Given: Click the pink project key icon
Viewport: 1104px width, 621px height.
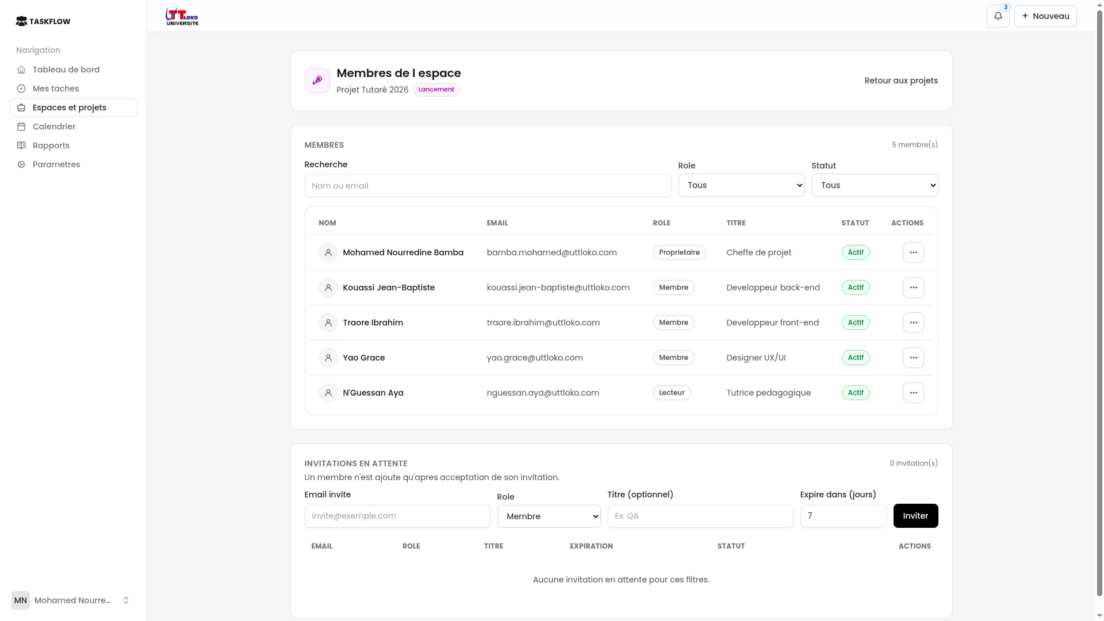Looking at the screenshot, I should [317, 80].
